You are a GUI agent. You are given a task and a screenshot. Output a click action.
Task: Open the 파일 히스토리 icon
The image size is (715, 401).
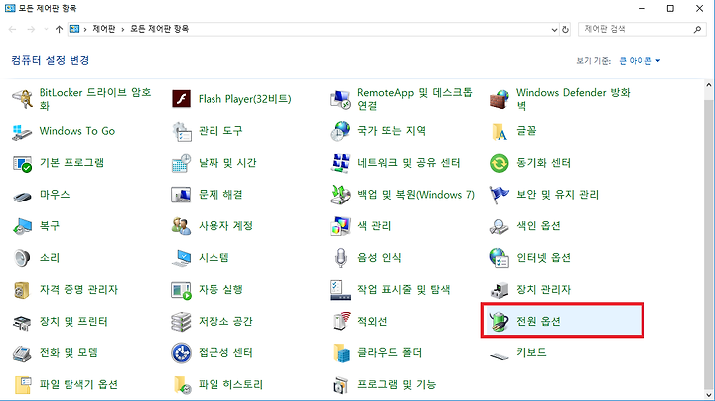click(181, 384)
